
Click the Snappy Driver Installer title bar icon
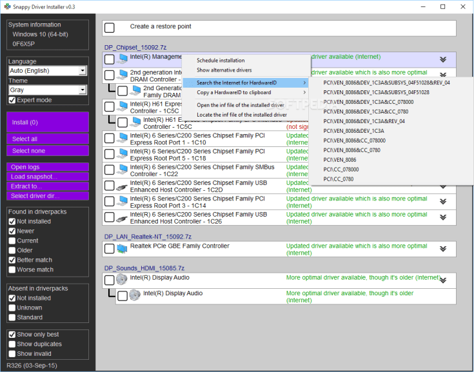[x=7, y=6]
